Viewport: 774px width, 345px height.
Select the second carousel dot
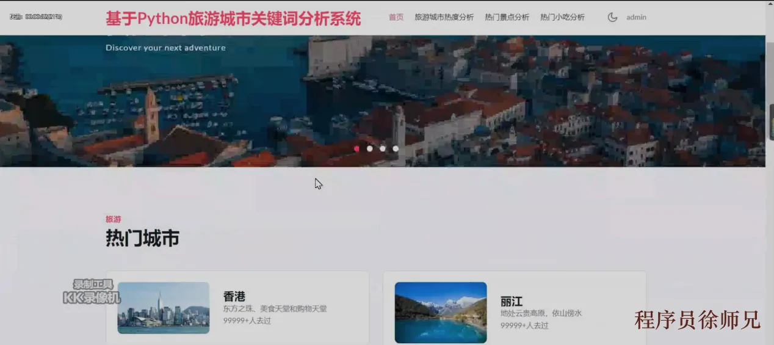click(x=369, y=148)
